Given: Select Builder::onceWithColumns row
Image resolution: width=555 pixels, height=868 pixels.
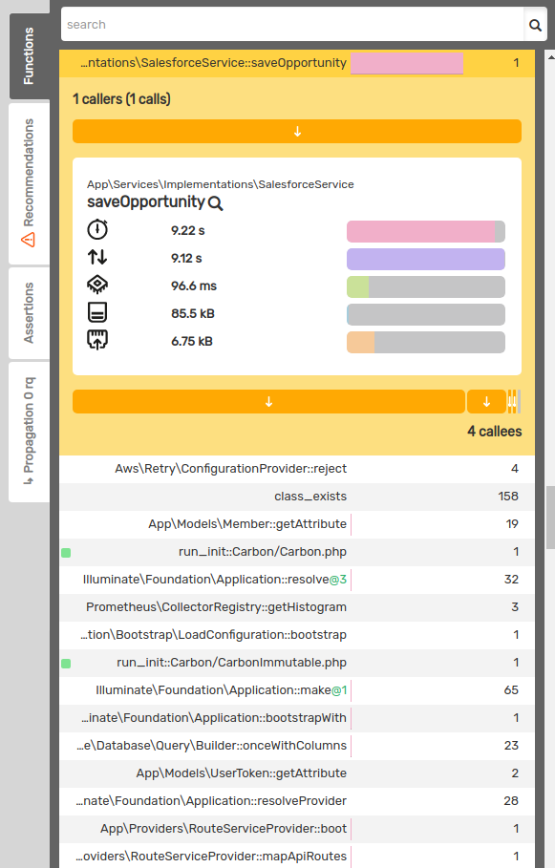Looking at the screenshot, I should pos(297,746).
